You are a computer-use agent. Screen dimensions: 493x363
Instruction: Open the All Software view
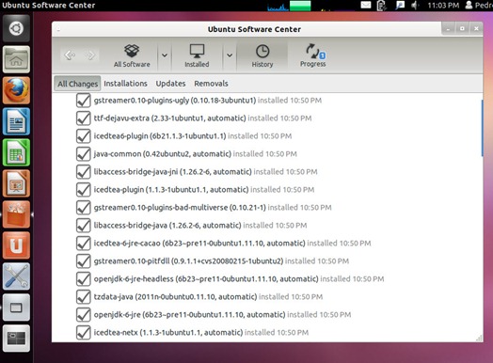pyautogui.click(x=132, y=55)
